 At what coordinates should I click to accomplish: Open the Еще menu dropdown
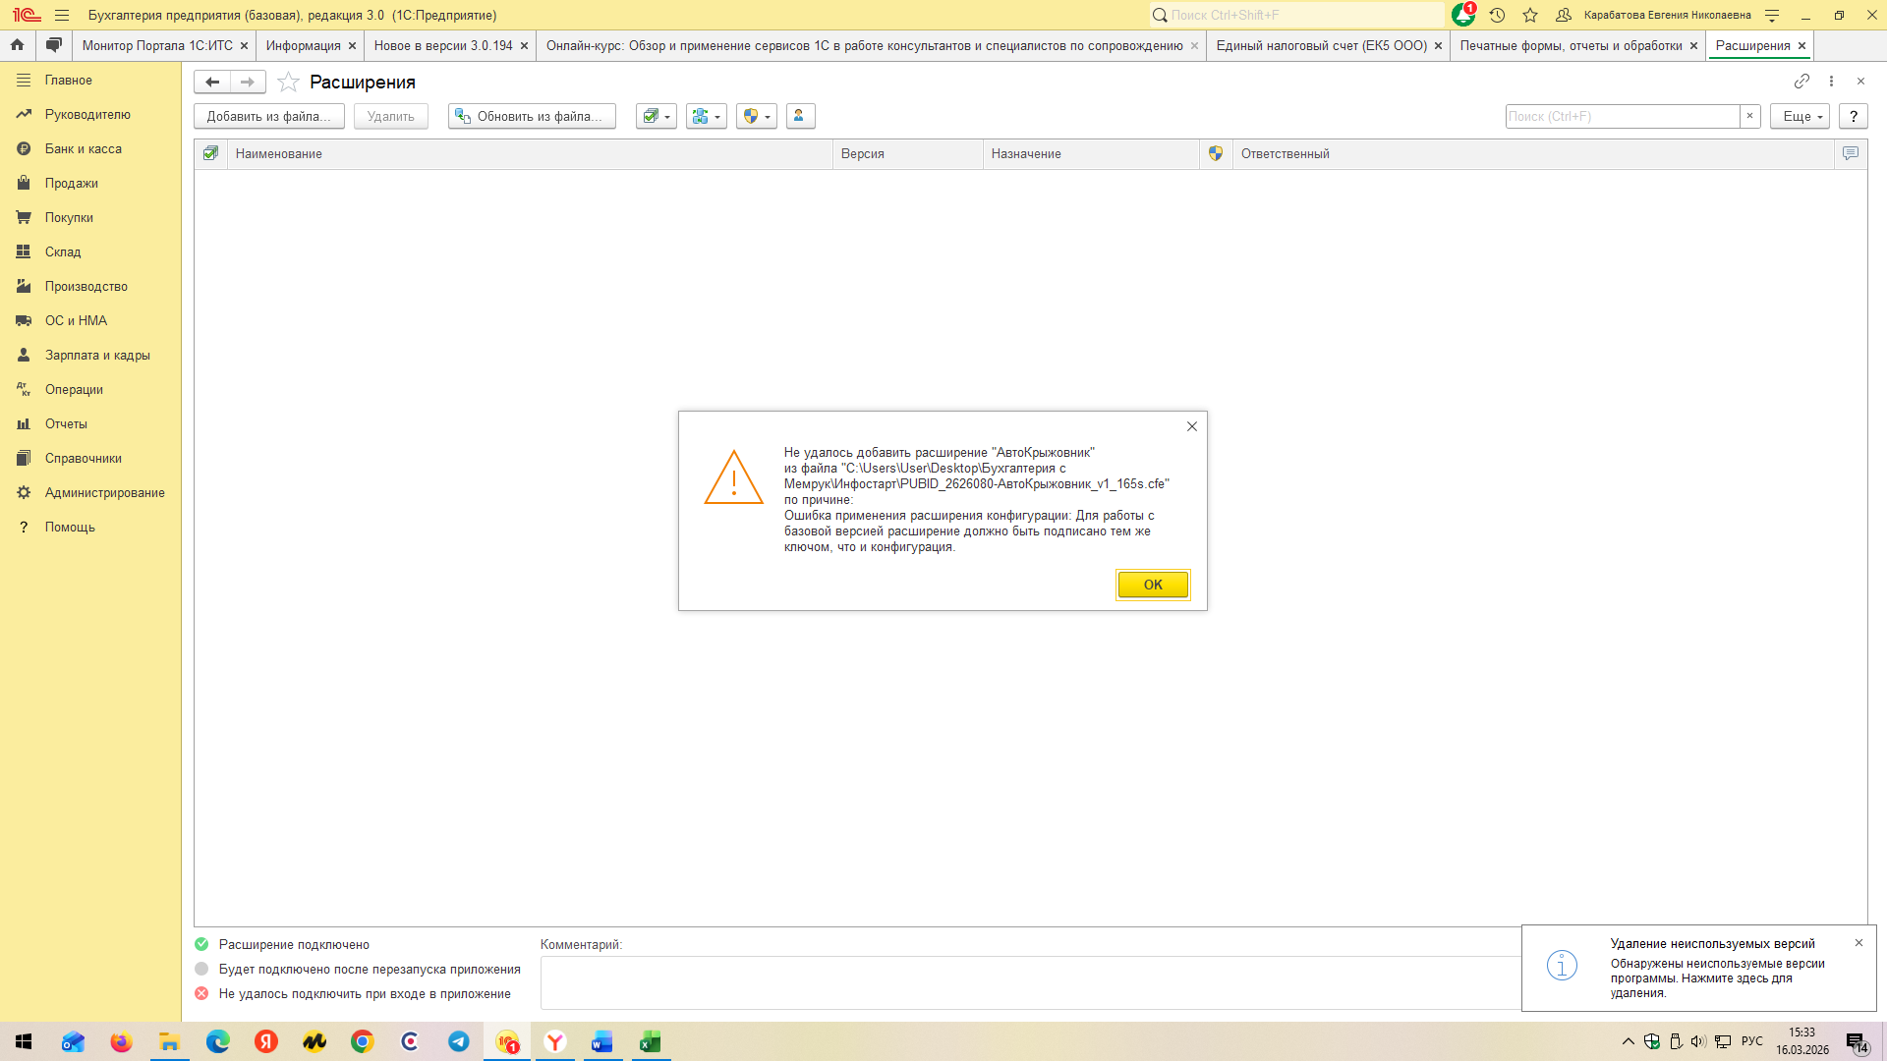(x=1800, y=116)
